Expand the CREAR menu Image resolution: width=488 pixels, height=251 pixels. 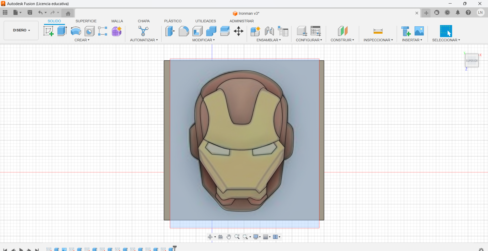pos(82,40)
